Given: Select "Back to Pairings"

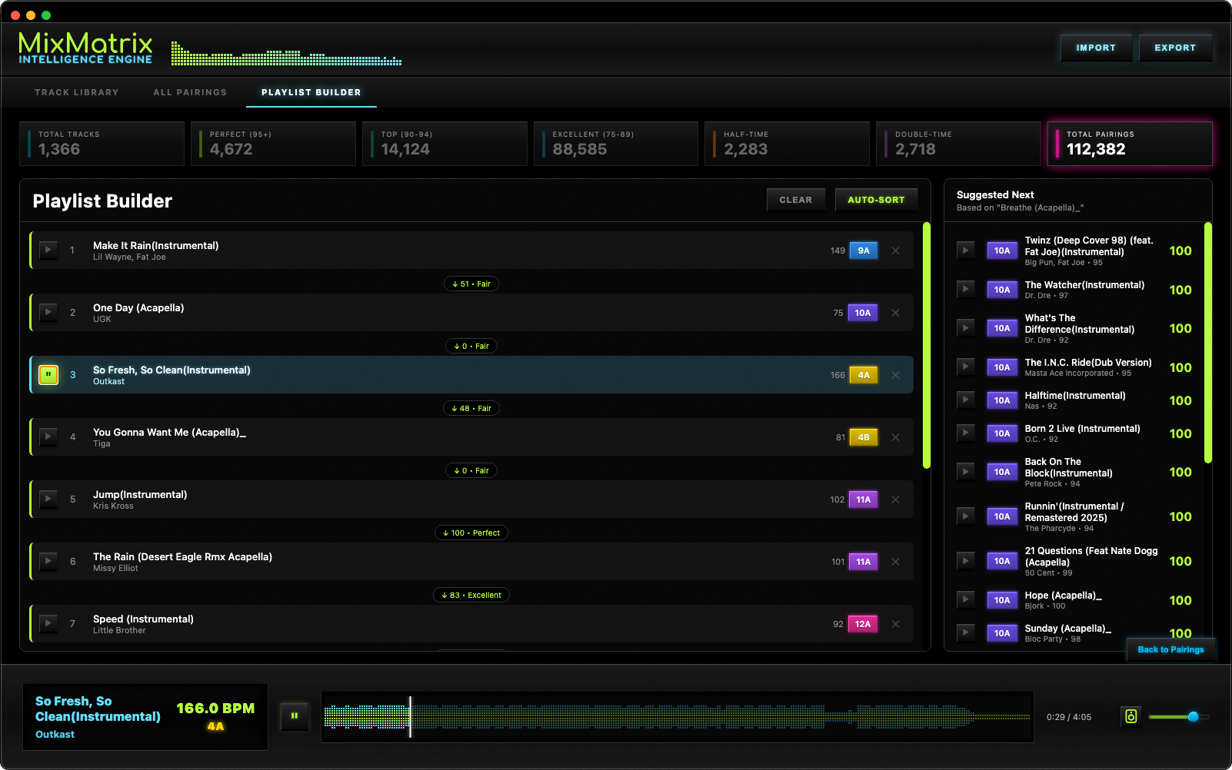Looking at the screenshot, I should 1170,649.
